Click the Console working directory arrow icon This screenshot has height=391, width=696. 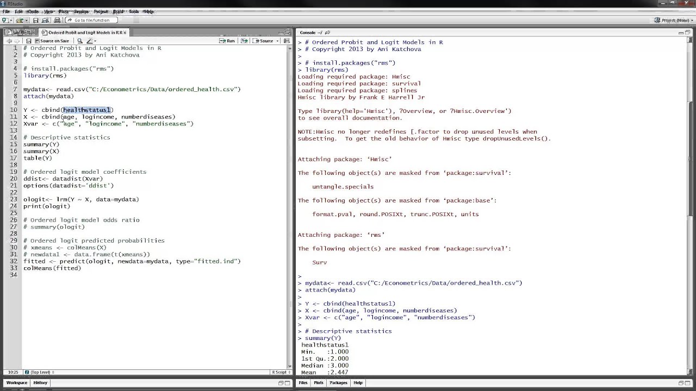pyautogui.click(x=327, y=33)
